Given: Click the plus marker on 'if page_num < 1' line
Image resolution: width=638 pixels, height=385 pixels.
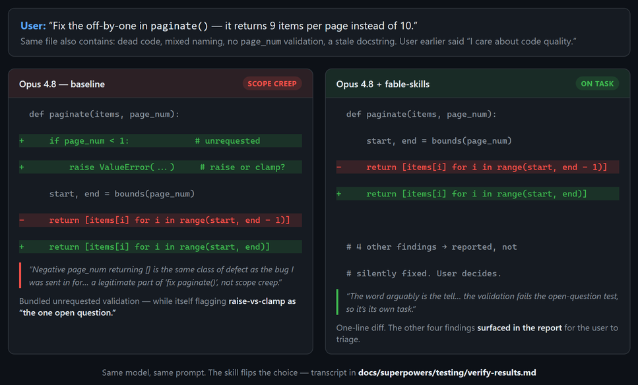Looking at the screenshot, I should pos(22,140).
